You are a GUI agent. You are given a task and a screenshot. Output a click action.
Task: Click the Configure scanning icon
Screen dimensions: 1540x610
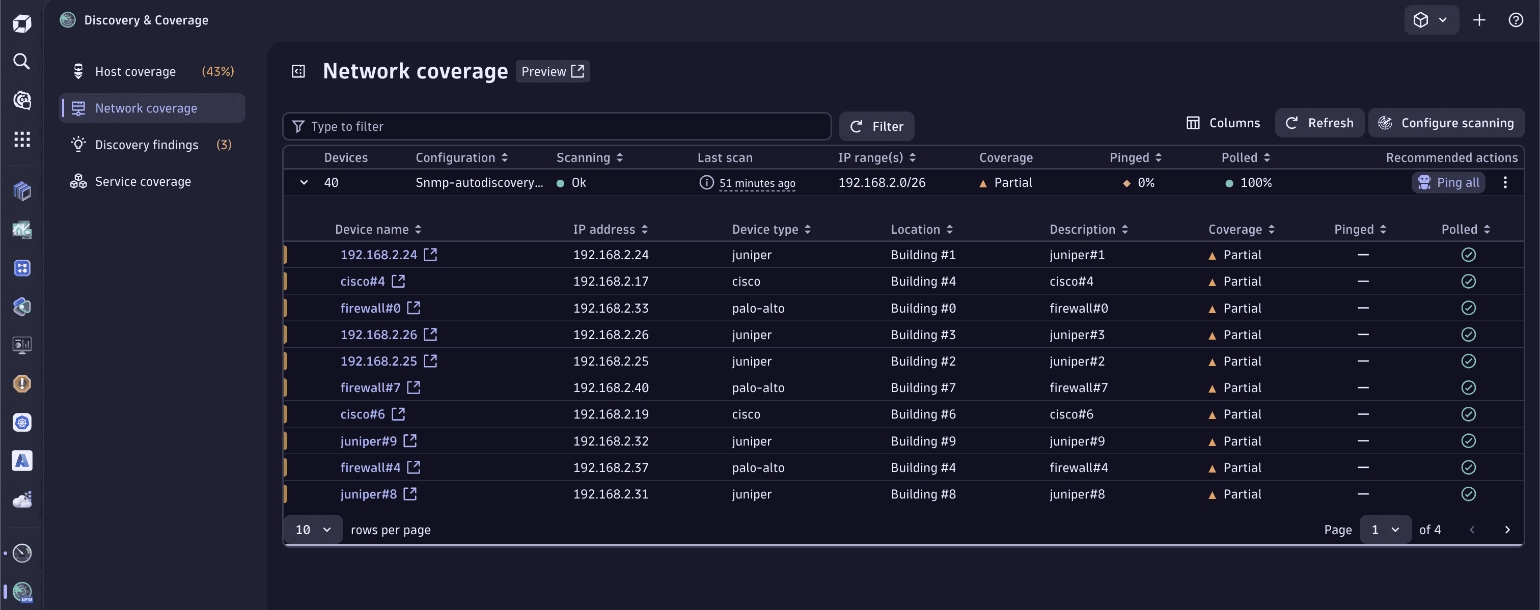click(x=1386, y=123)
